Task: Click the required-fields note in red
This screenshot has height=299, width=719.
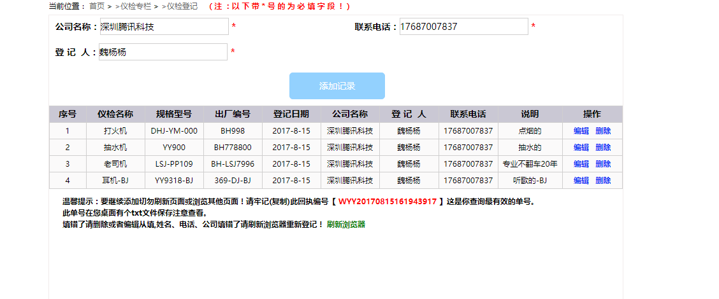Action: click(280, 6)
